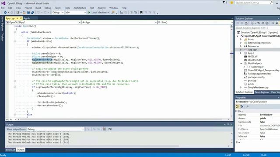
Task: Open the Run() member dropdown
Action: 196,22
